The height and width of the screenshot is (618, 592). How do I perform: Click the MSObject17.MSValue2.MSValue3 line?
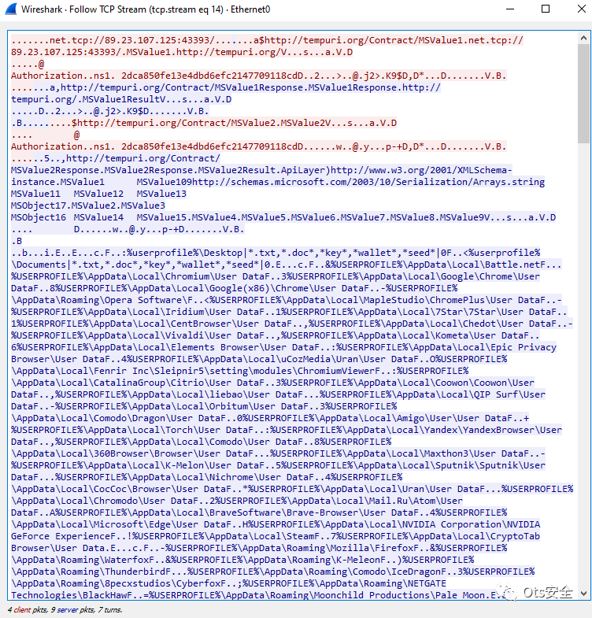[x=88, y=205]
